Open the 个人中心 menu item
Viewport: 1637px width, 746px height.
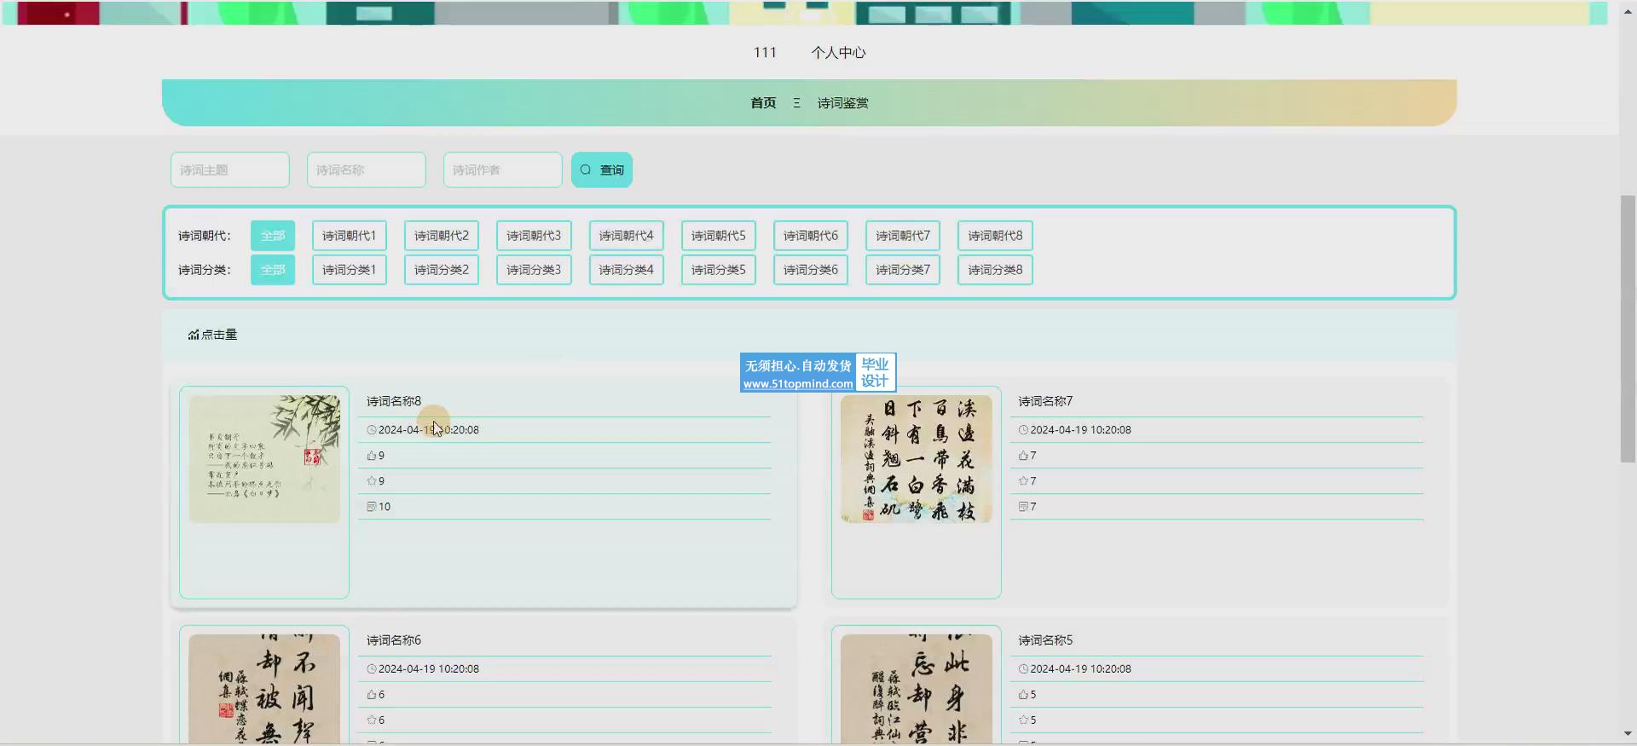[x=838, y=53]
